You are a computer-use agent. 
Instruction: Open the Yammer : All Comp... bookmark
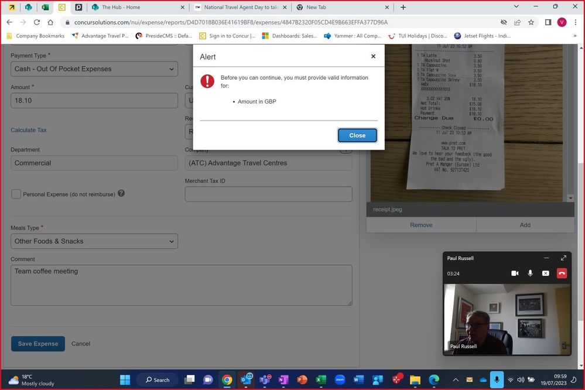coord(353,36)
